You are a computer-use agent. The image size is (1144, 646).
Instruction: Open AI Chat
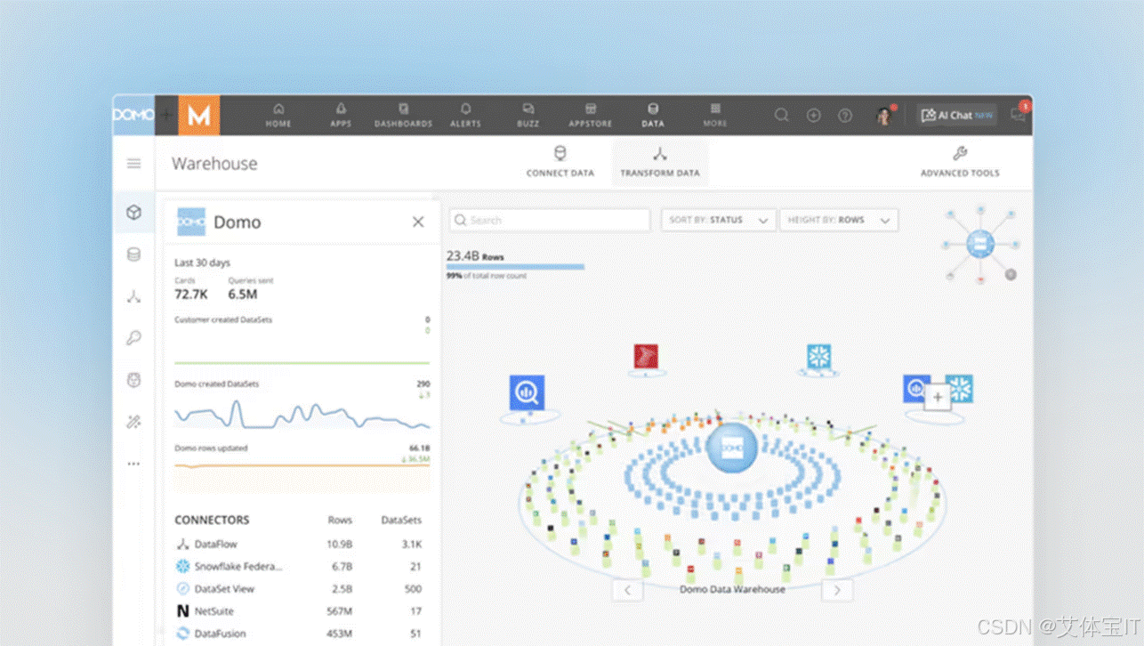[957, 115]
